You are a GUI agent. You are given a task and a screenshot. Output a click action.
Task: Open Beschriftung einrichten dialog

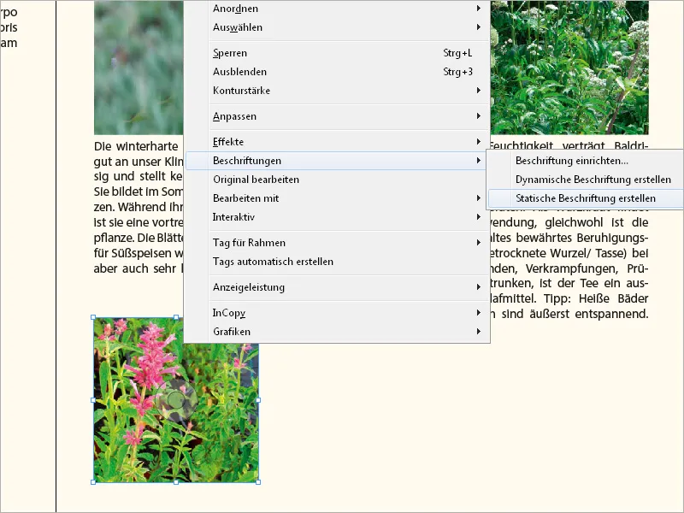coord(573,161)
